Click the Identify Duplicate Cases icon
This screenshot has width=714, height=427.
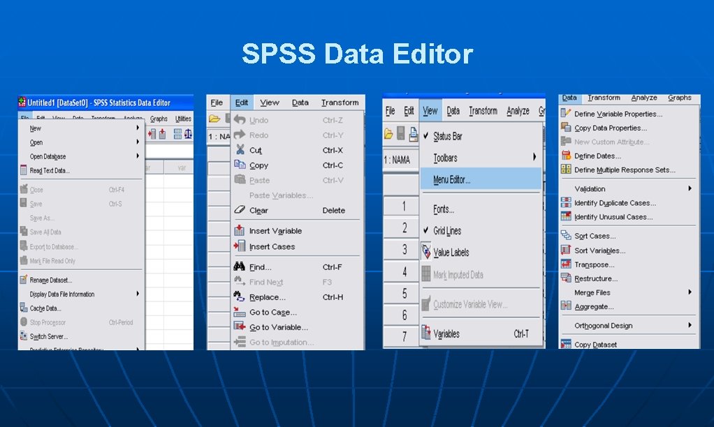pos(566,202)
